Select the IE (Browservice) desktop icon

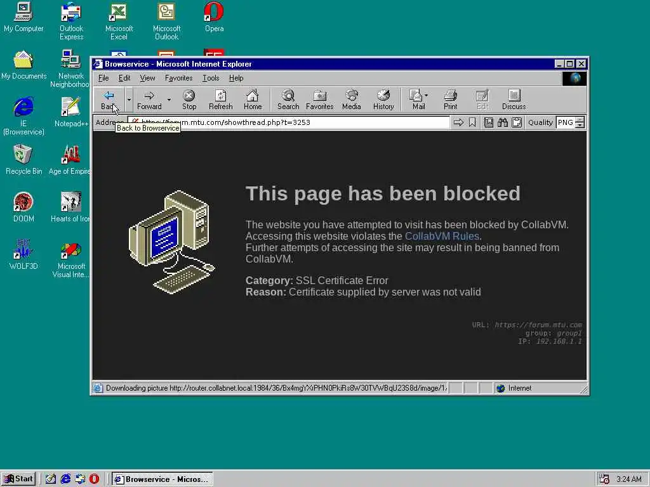coord(23,117)
